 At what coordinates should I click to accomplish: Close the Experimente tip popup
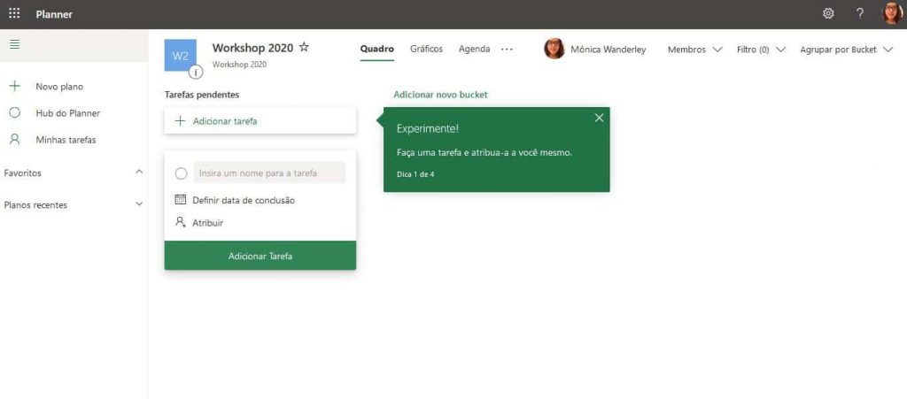(599, 118)
